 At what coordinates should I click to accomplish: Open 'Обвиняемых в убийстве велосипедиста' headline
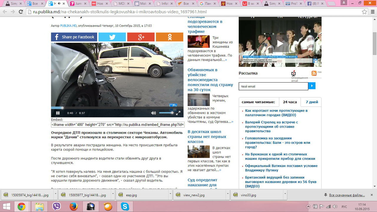coord(210,80)
